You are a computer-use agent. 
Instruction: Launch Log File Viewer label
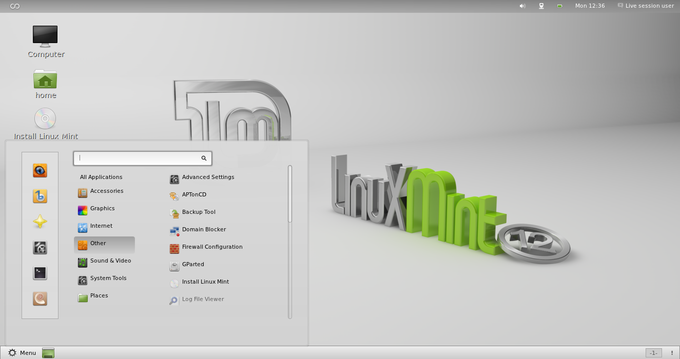click(203, 299)
